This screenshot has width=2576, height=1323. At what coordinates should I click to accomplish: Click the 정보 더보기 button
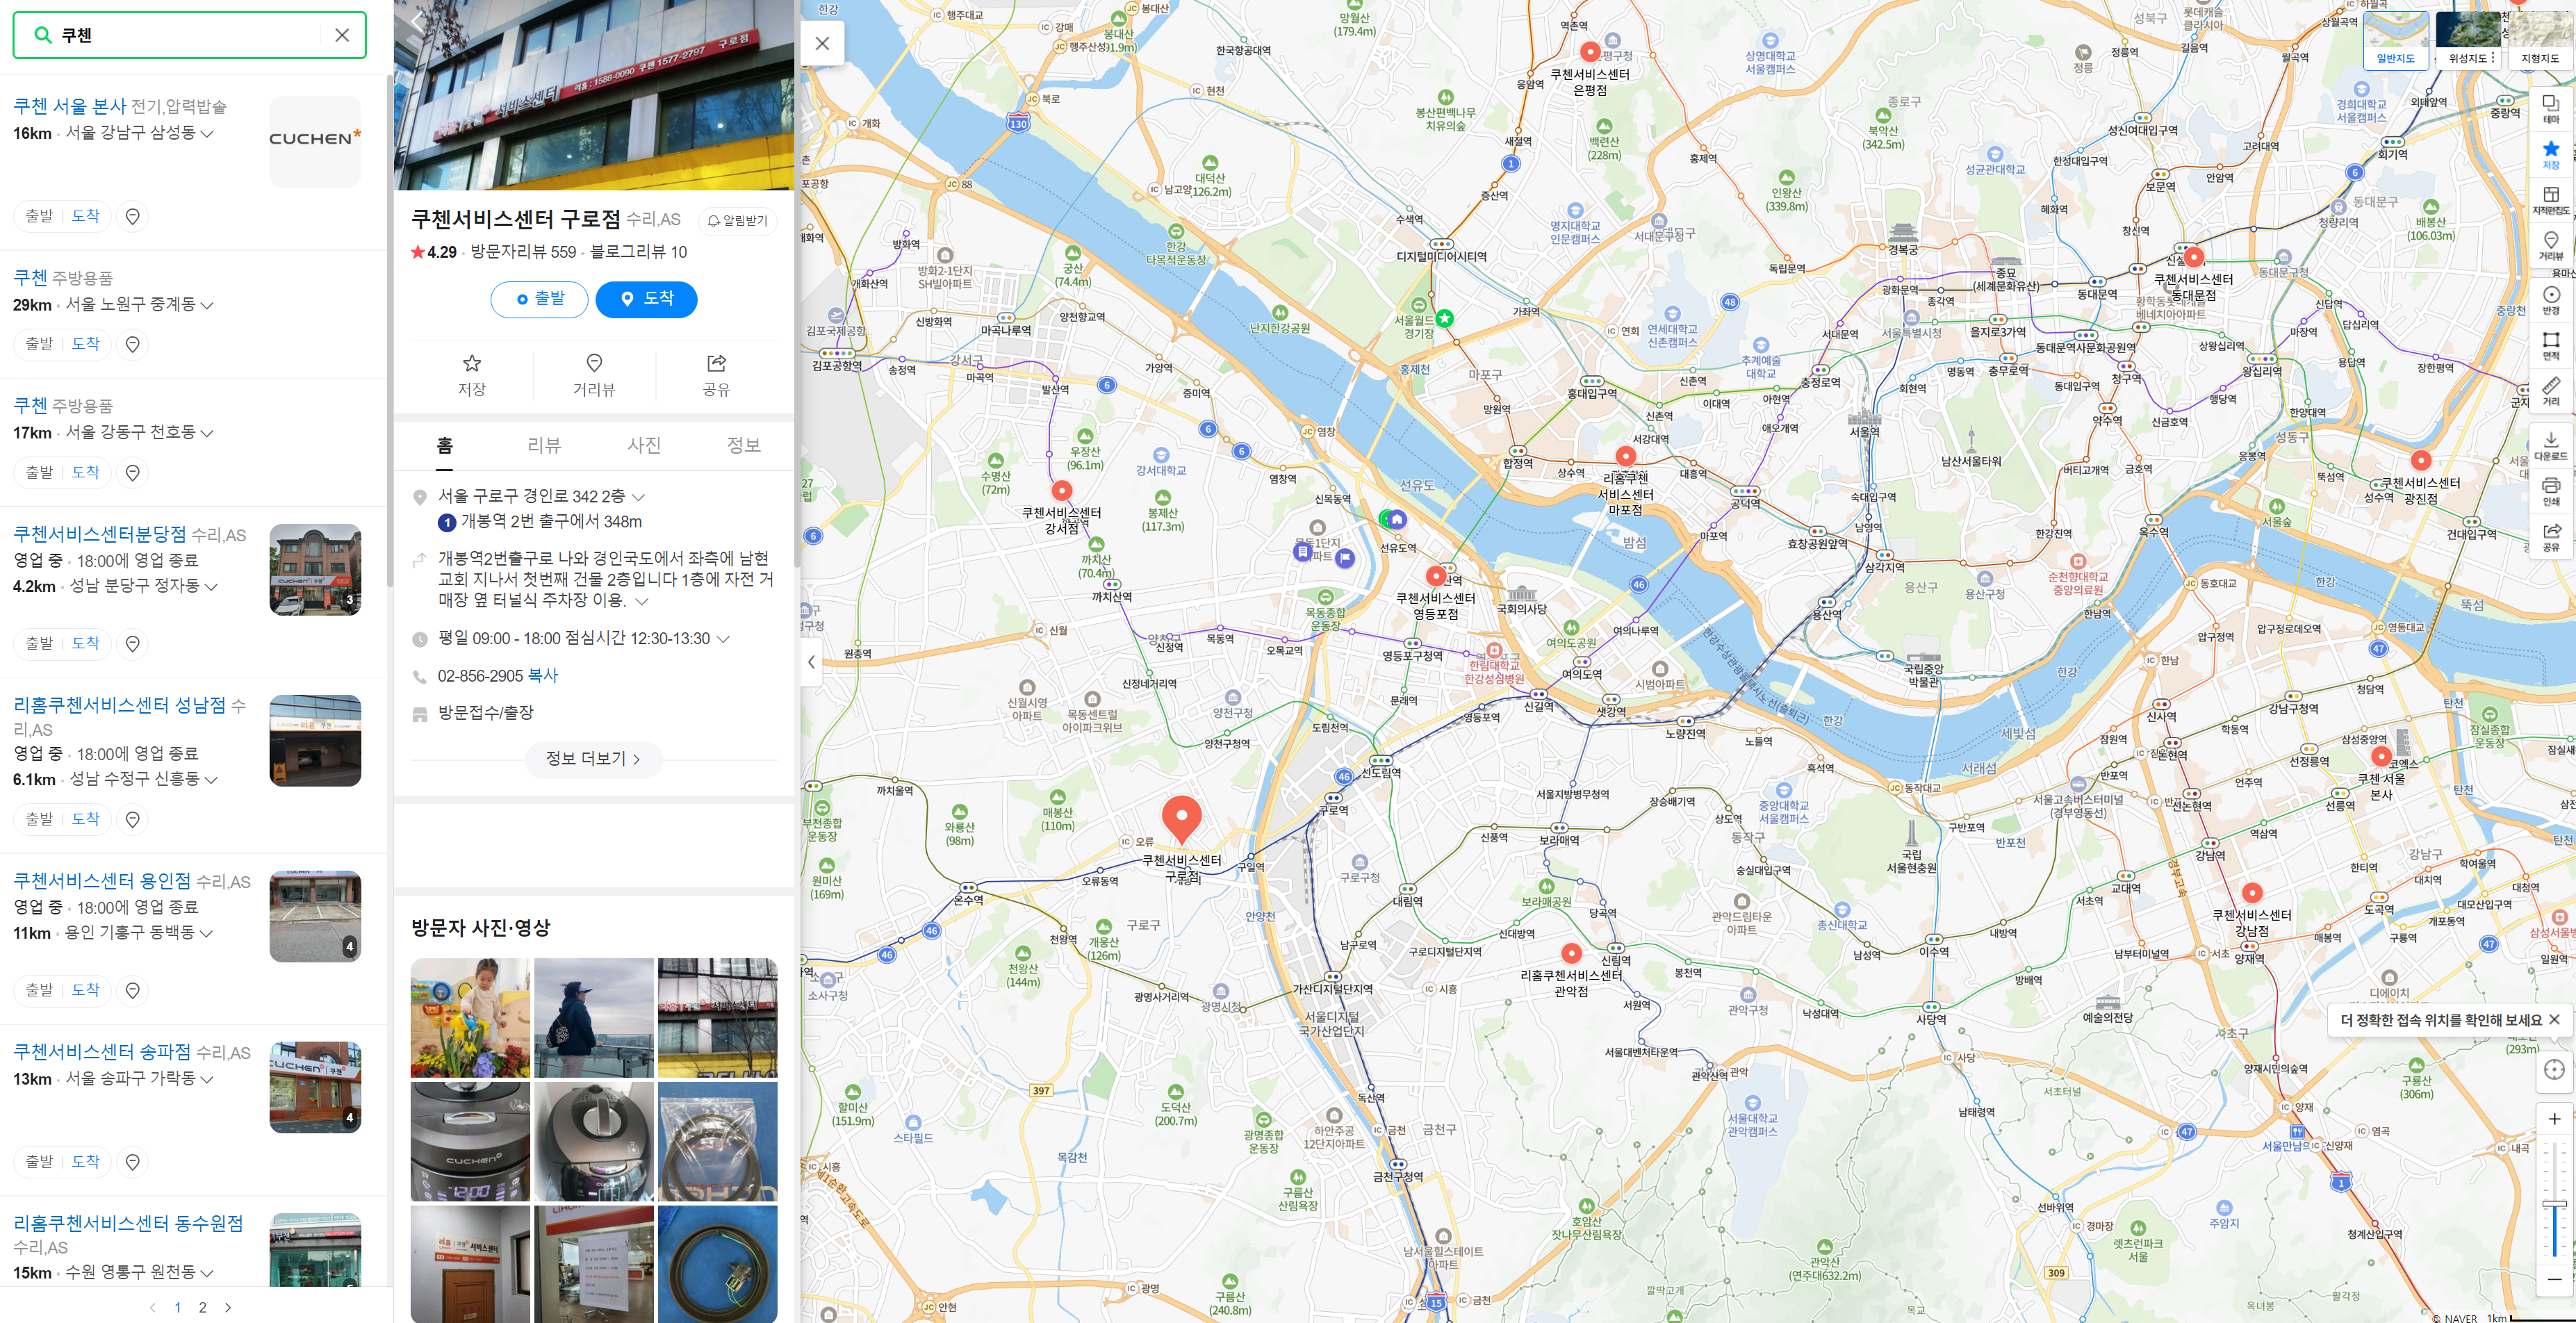point(593,759)
